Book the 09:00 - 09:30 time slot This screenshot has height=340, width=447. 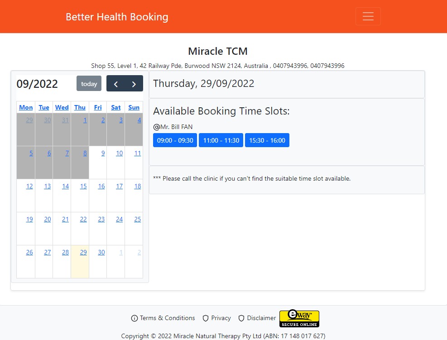(x=175, y=140)
